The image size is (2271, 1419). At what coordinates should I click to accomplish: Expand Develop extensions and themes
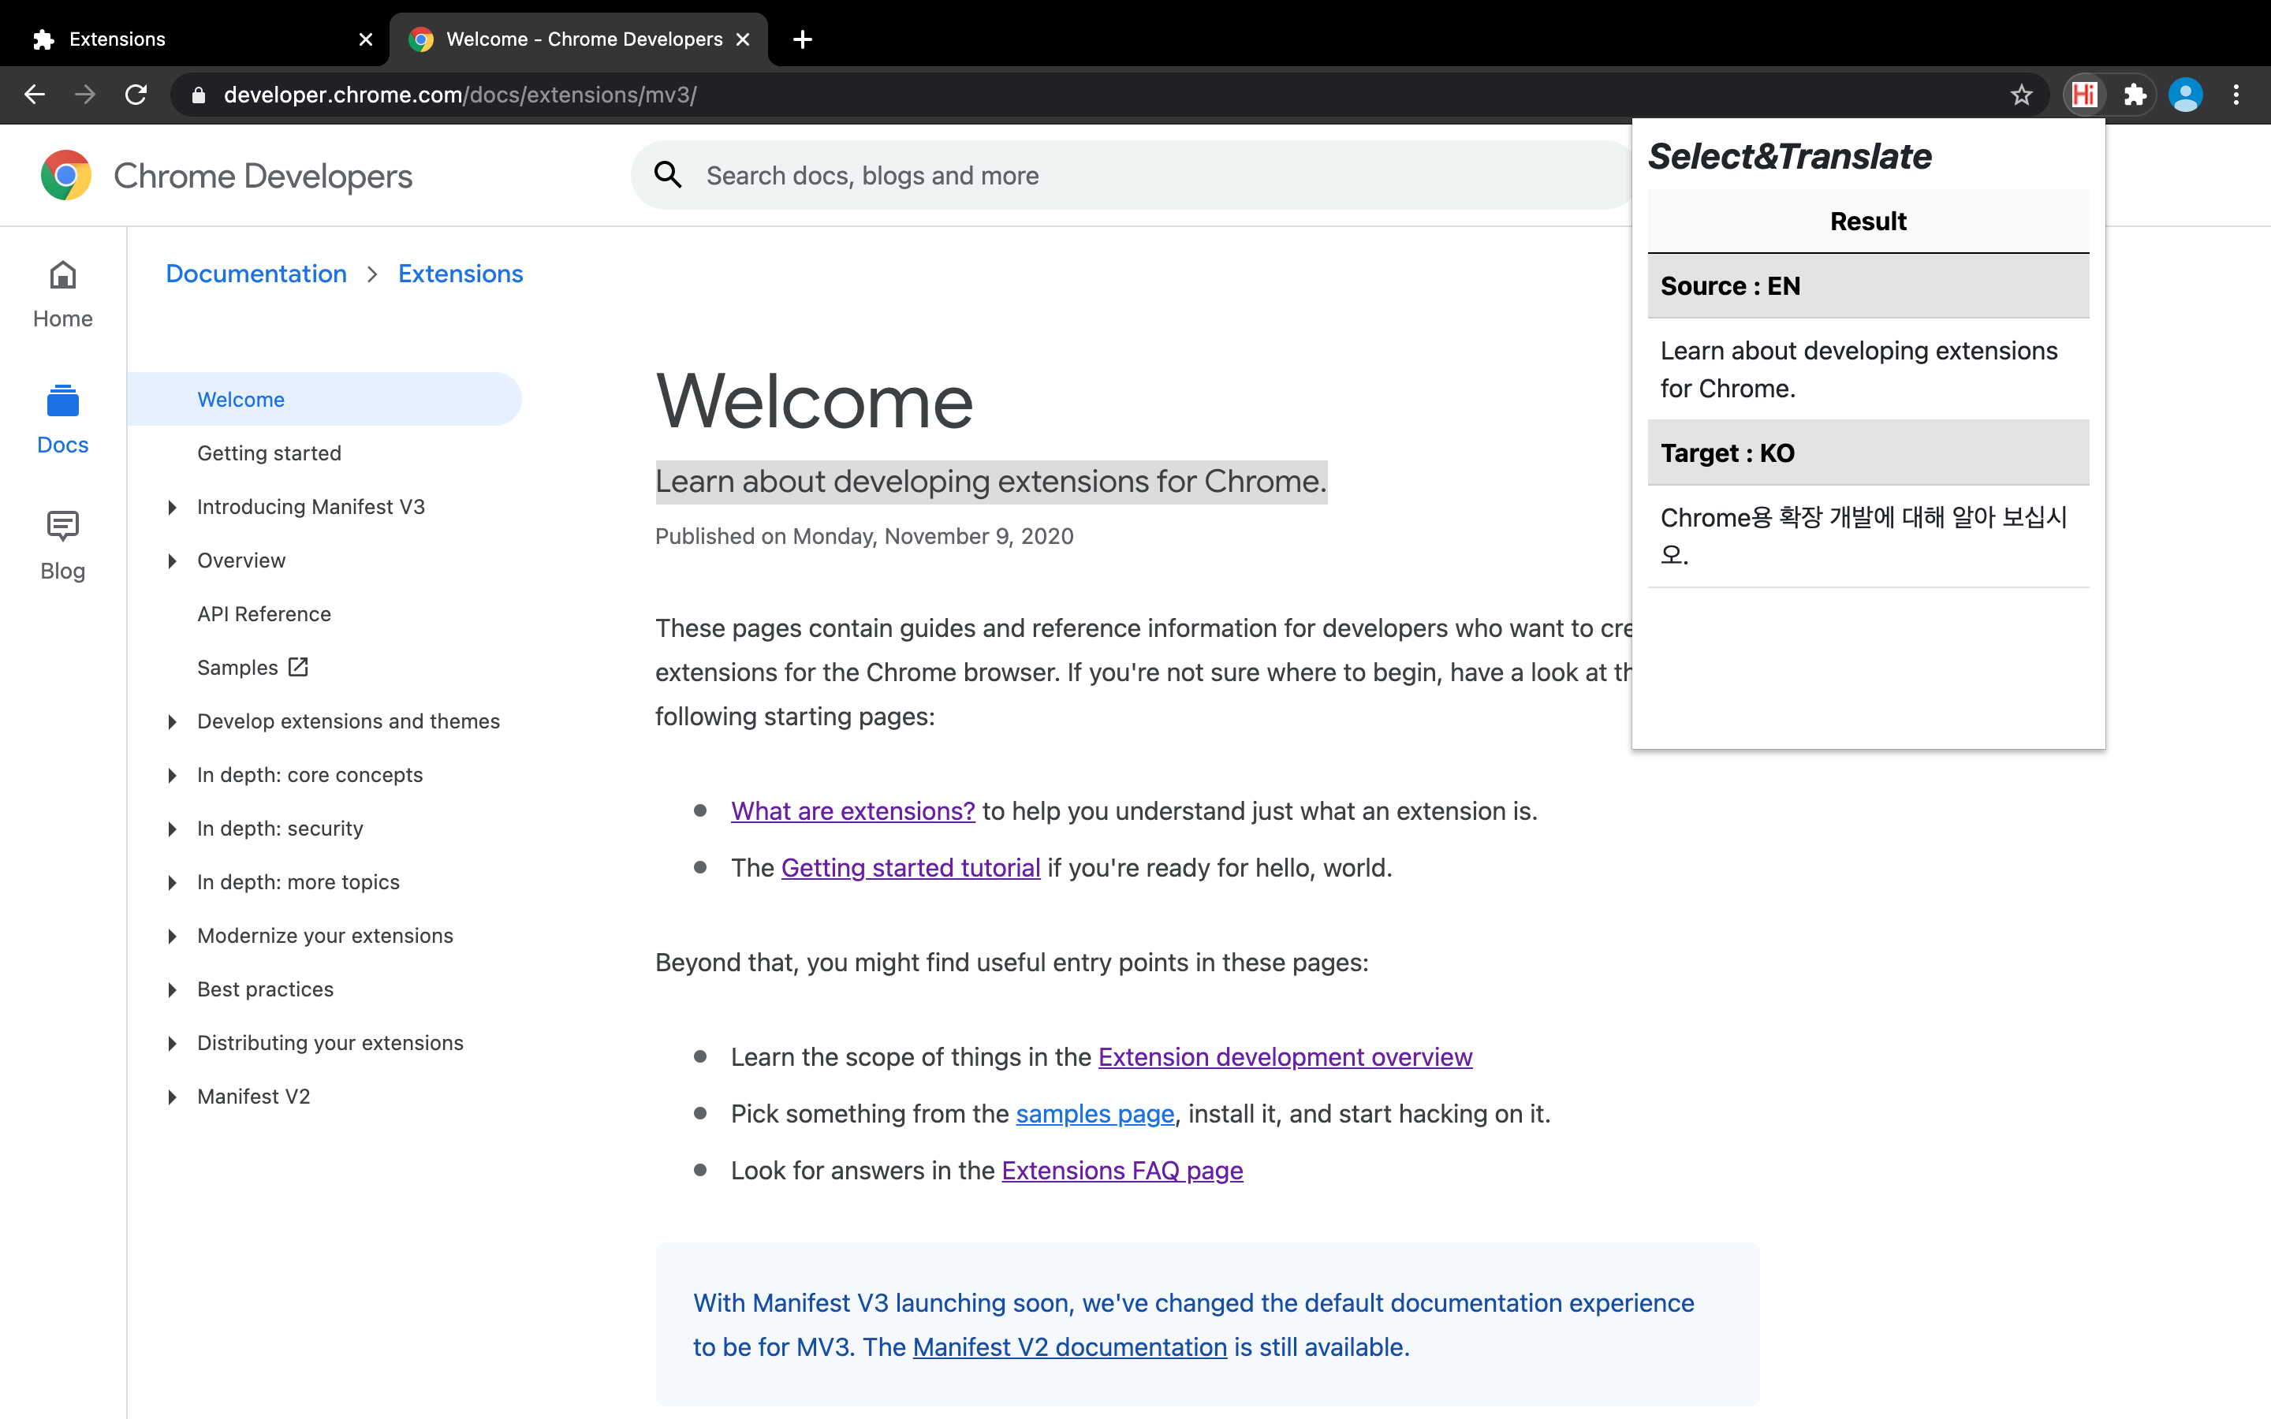[x=172, y=721]
